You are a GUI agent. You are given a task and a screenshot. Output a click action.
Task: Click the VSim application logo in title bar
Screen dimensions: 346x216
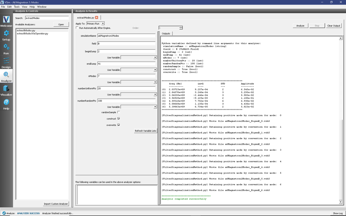[x=2, y=2]
